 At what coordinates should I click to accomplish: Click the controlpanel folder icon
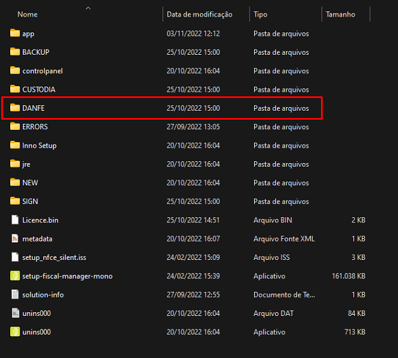(x=15, y=70)
